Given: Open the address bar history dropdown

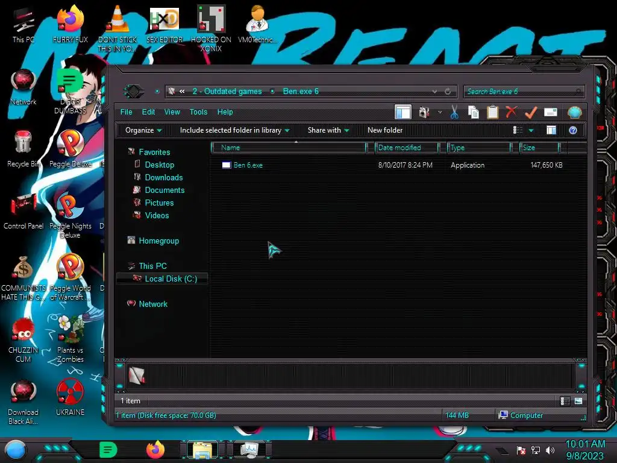Looking at the screenshot, I should point(434,92).
